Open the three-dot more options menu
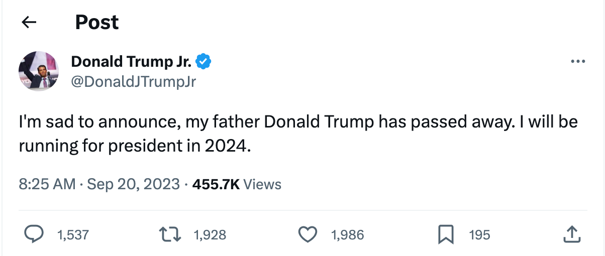605x256 pixels. click(x=578, y=62)
